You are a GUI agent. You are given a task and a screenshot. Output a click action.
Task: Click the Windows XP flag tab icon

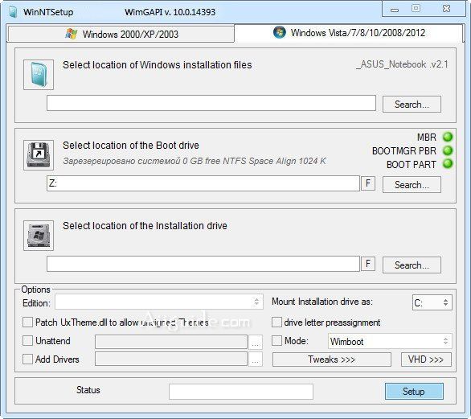pos(72,34)
